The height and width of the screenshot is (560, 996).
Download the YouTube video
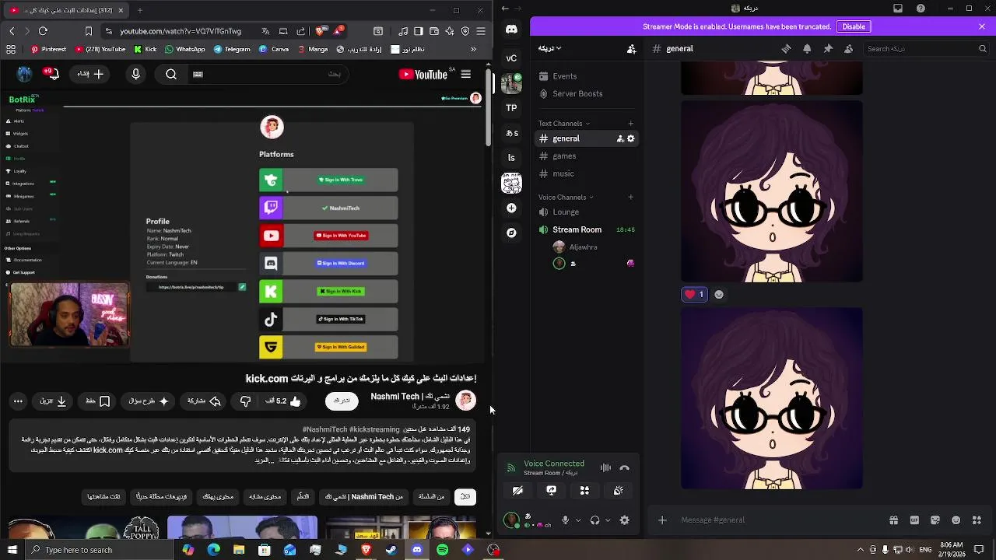click(53, 401)
